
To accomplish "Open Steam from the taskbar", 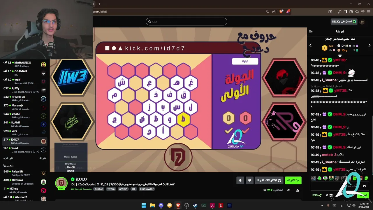I will [x=195, y=205].
